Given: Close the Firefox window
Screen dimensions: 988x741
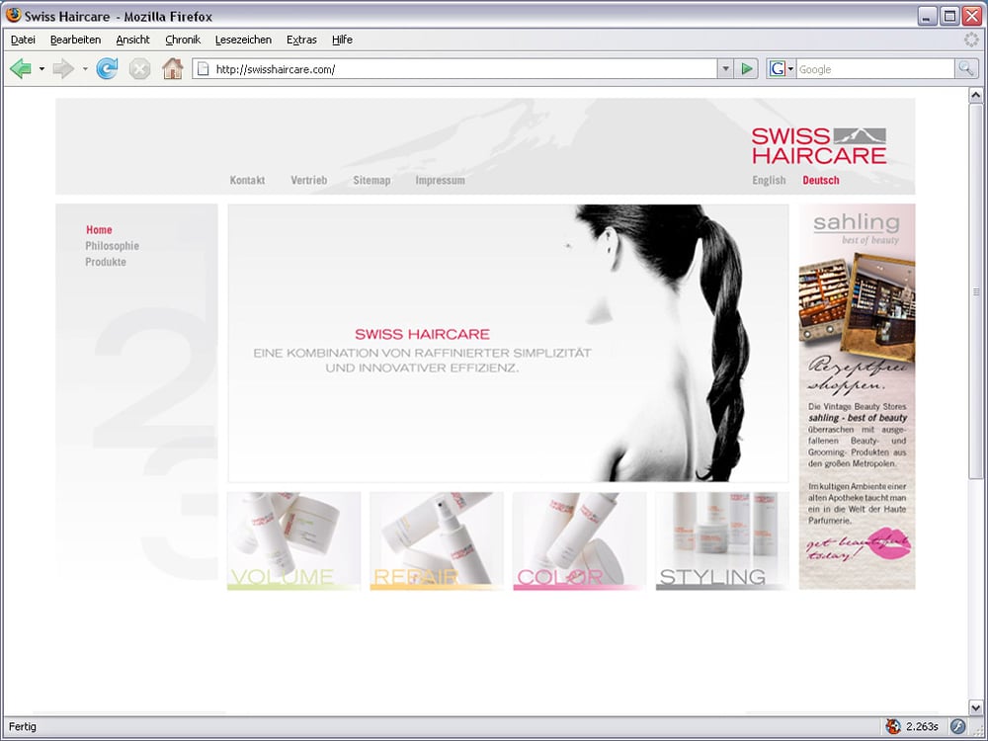Looking at the screenshot, I should [971, 16].
